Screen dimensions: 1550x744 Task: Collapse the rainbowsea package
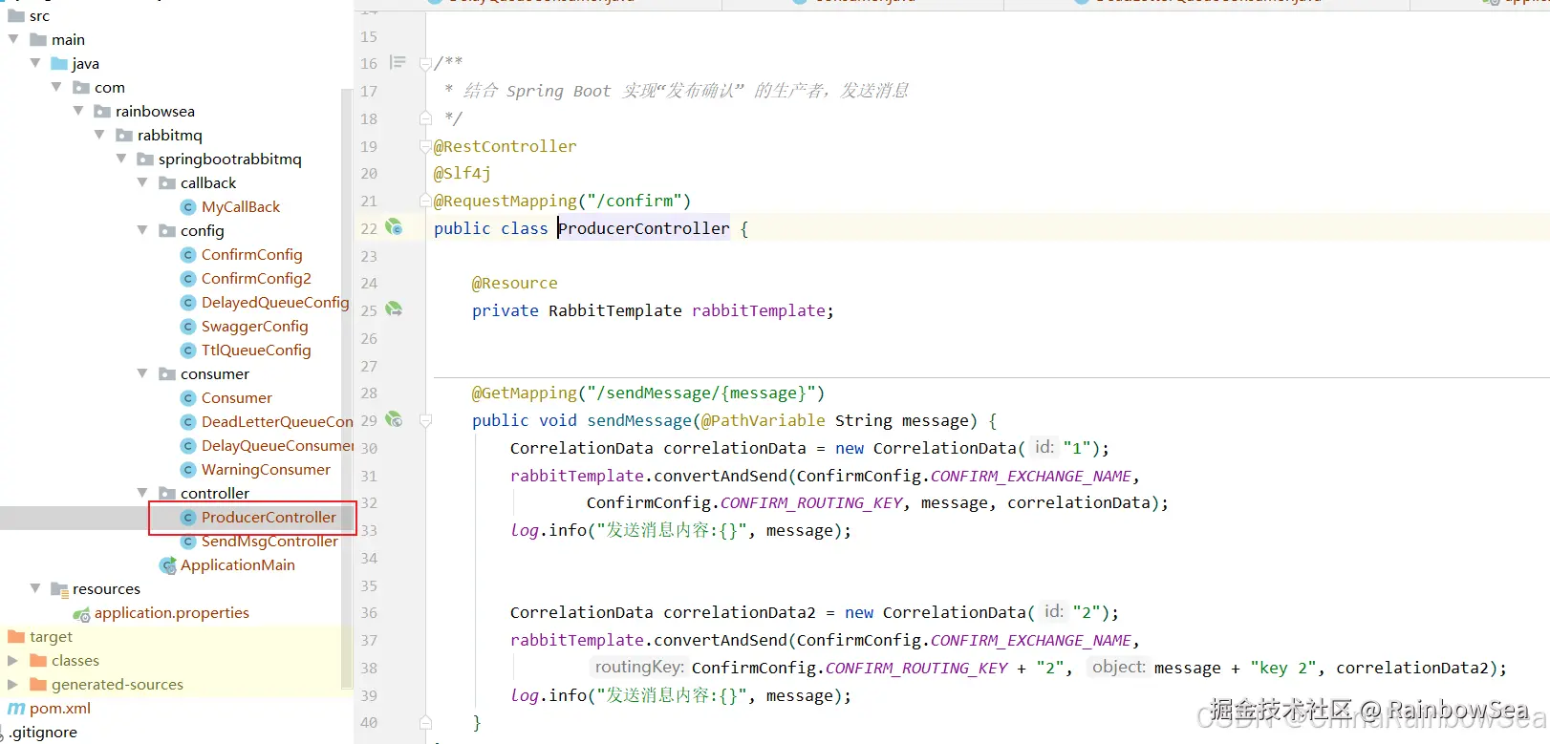coord(78,111)
